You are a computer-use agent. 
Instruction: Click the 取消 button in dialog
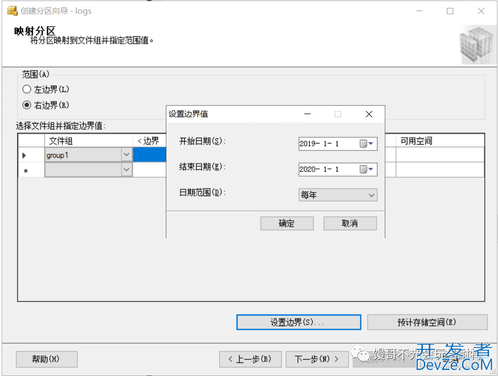[350, 223]
